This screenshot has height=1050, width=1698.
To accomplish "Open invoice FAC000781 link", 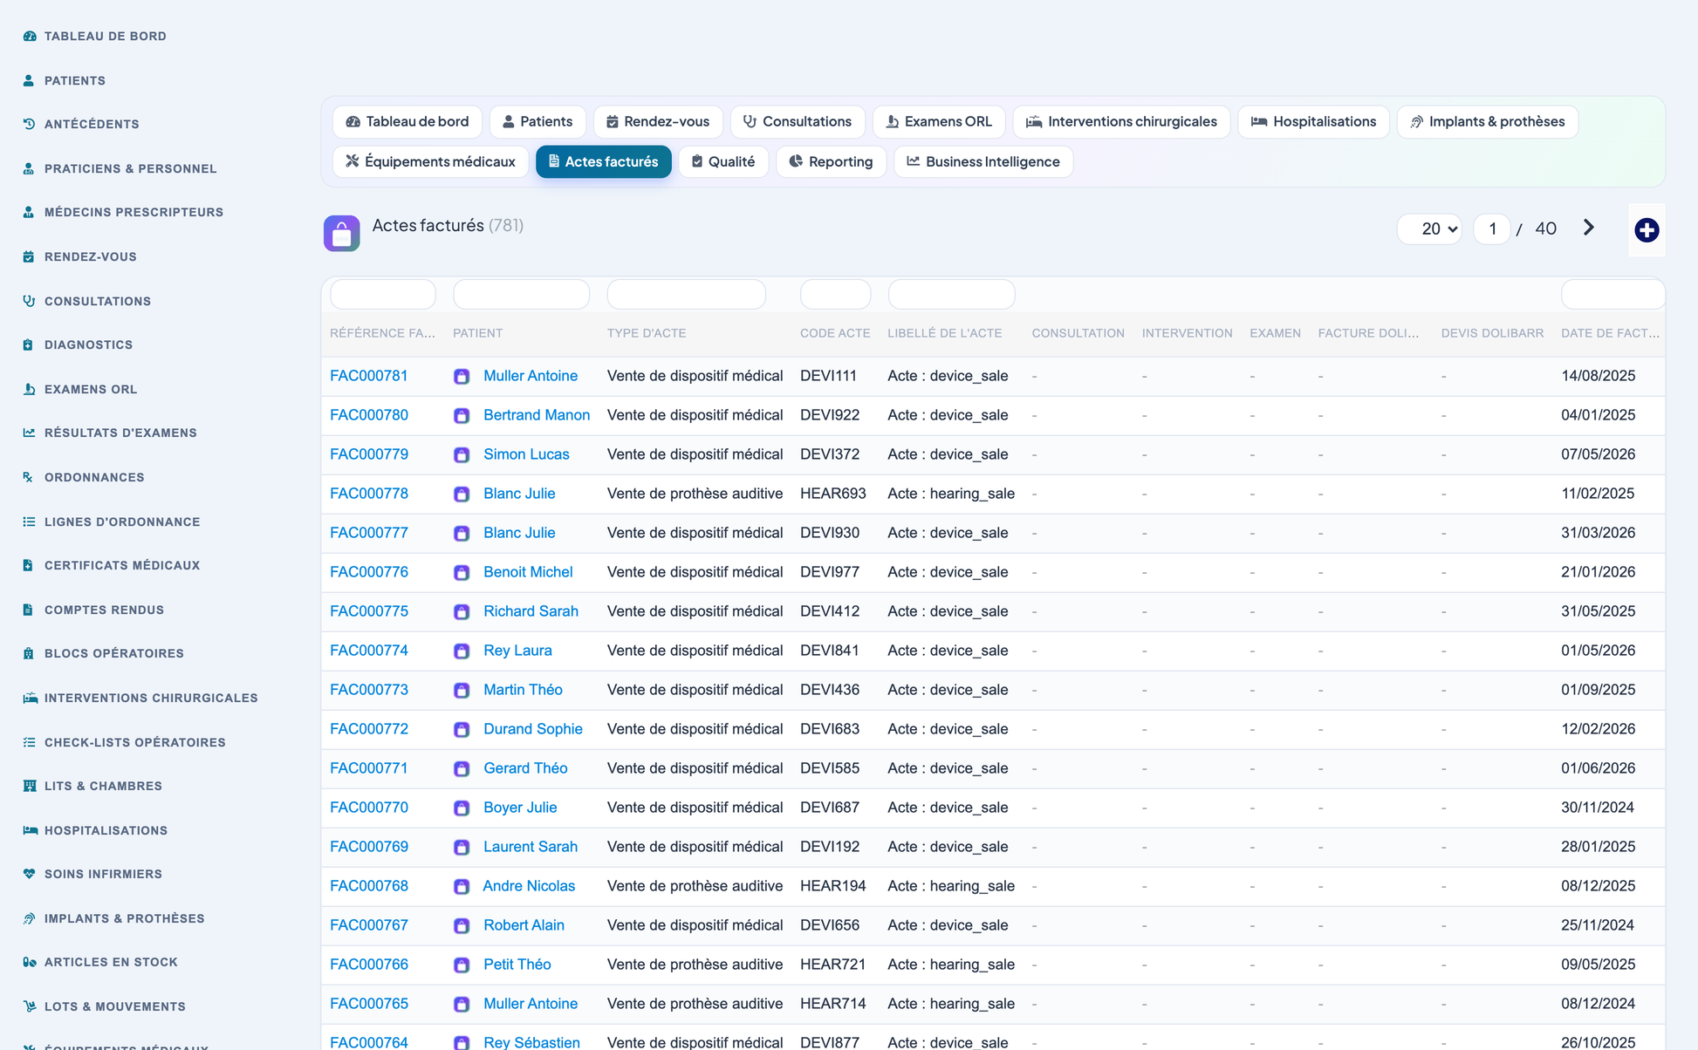I will tap(369, 376).
